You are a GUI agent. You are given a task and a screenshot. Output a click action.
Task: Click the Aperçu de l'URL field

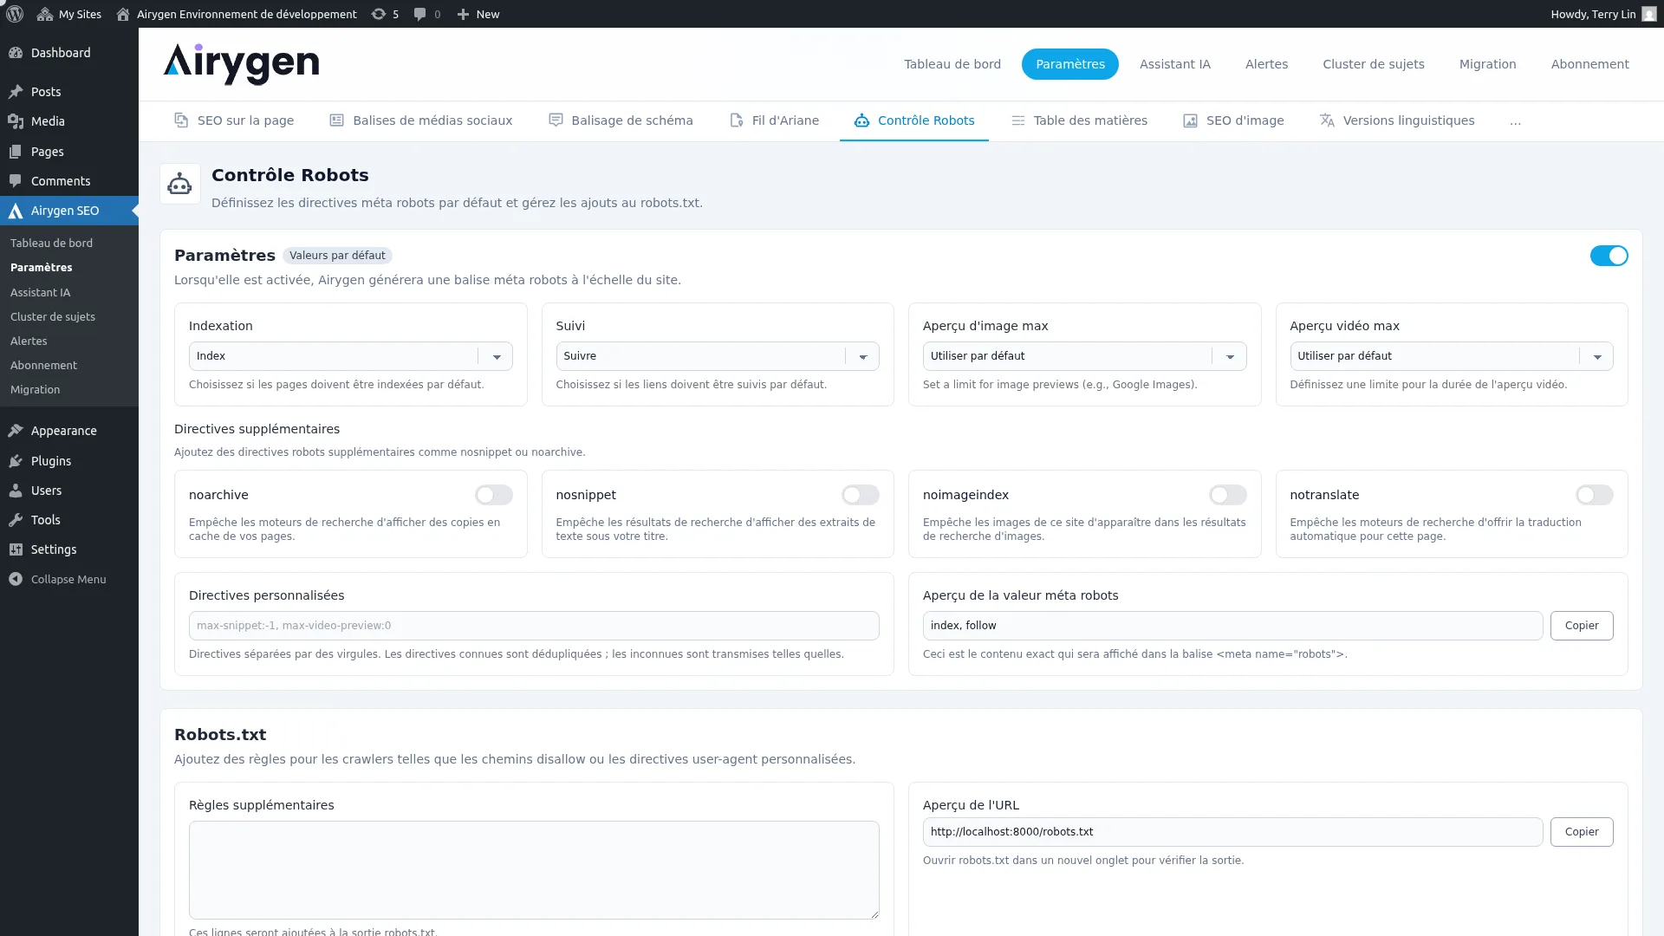coord(1232,832)
